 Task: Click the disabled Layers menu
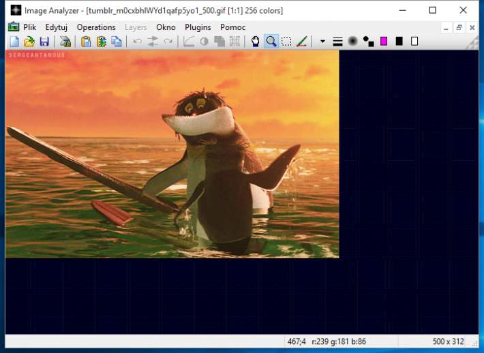pos(136,27)
